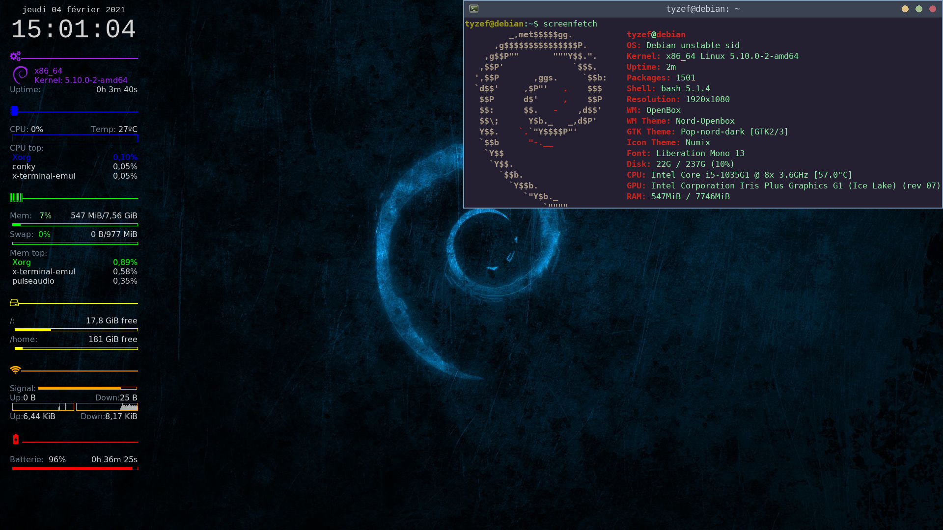Click the red Batterie progress bar

point(75,469)
